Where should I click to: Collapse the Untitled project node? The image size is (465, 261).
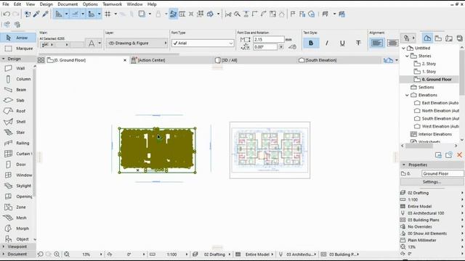(404, 48)
